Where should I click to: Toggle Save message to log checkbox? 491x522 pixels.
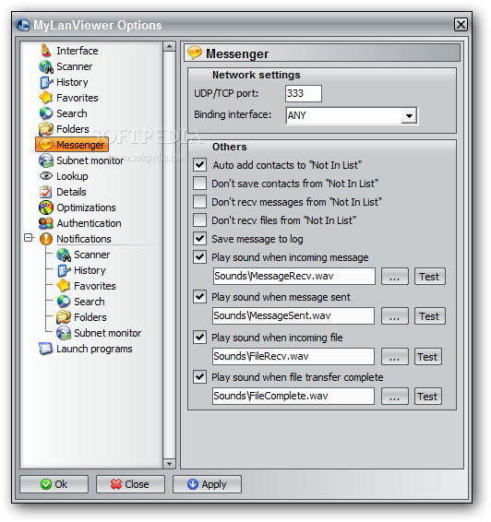[200, 239]
